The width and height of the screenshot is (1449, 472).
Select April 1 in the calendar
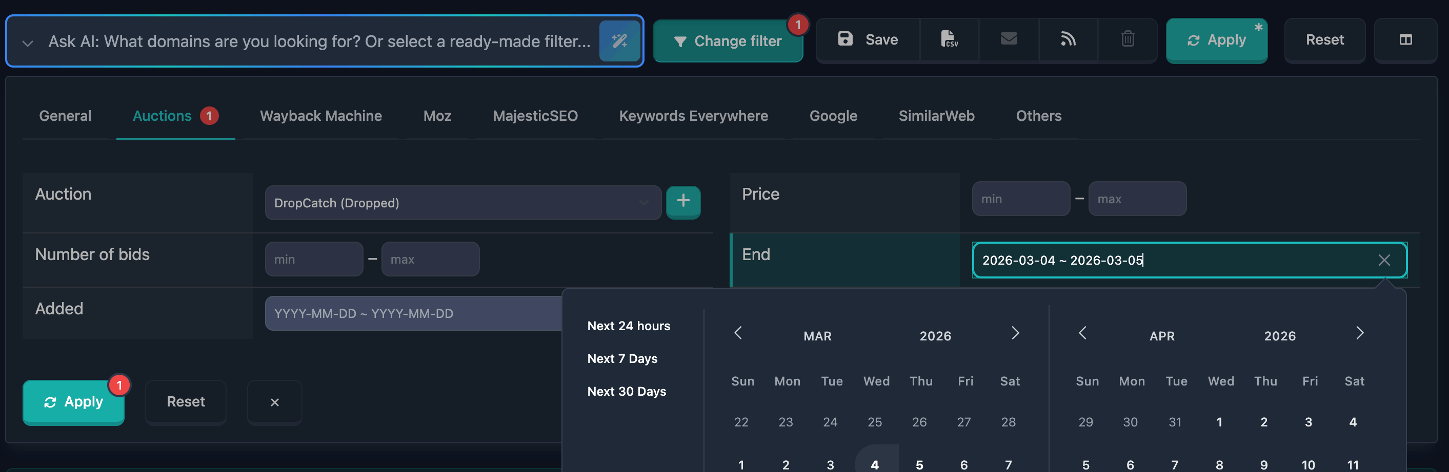click(1219, 422)
